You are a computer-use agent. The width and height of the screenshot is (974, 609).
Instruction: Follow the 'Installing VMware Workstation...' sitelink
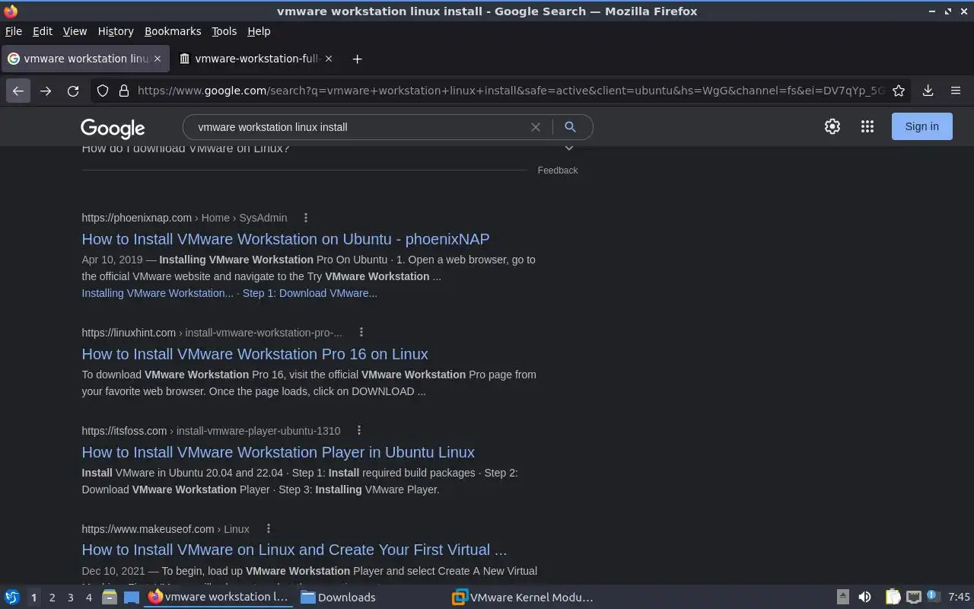tap(158, 293)
